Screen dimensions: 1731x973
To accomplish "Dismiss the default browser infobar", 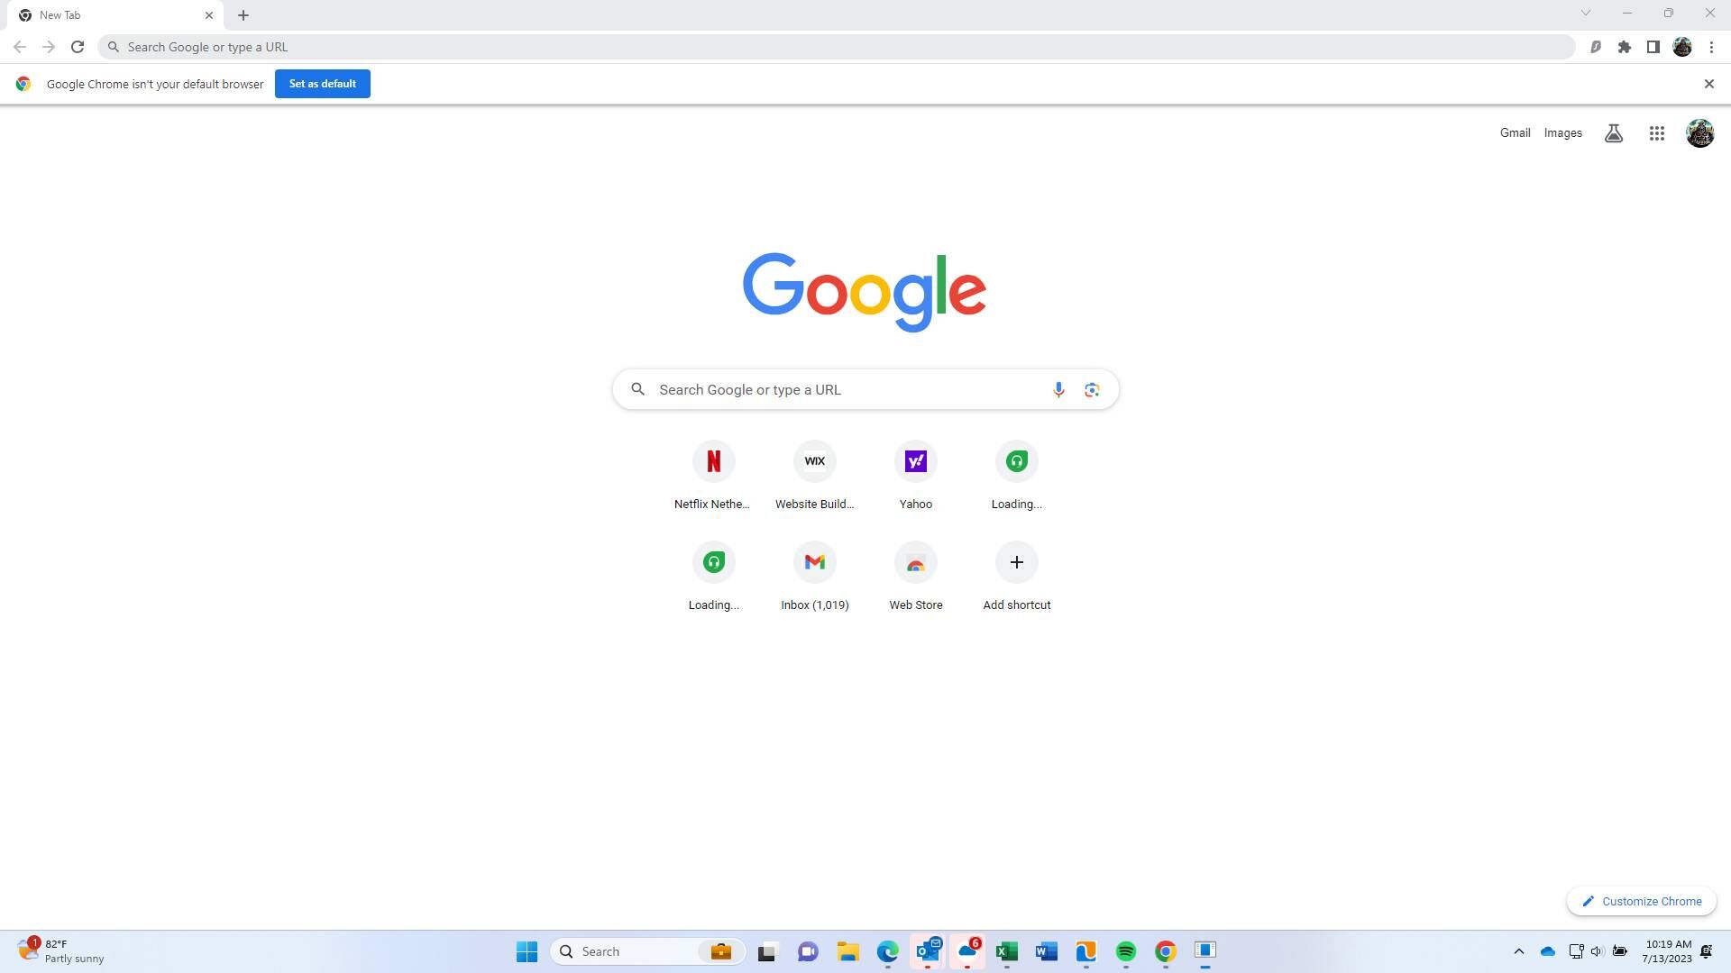I will click(x=1708, y=84).
